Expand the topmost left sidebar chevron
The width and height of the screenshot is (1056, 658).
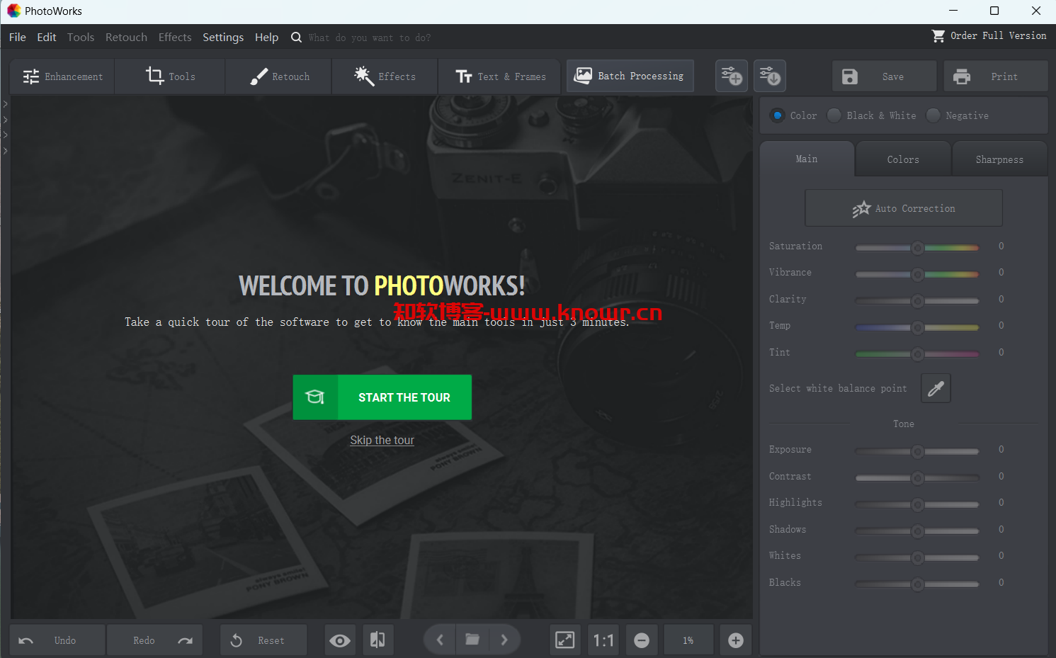5,104
